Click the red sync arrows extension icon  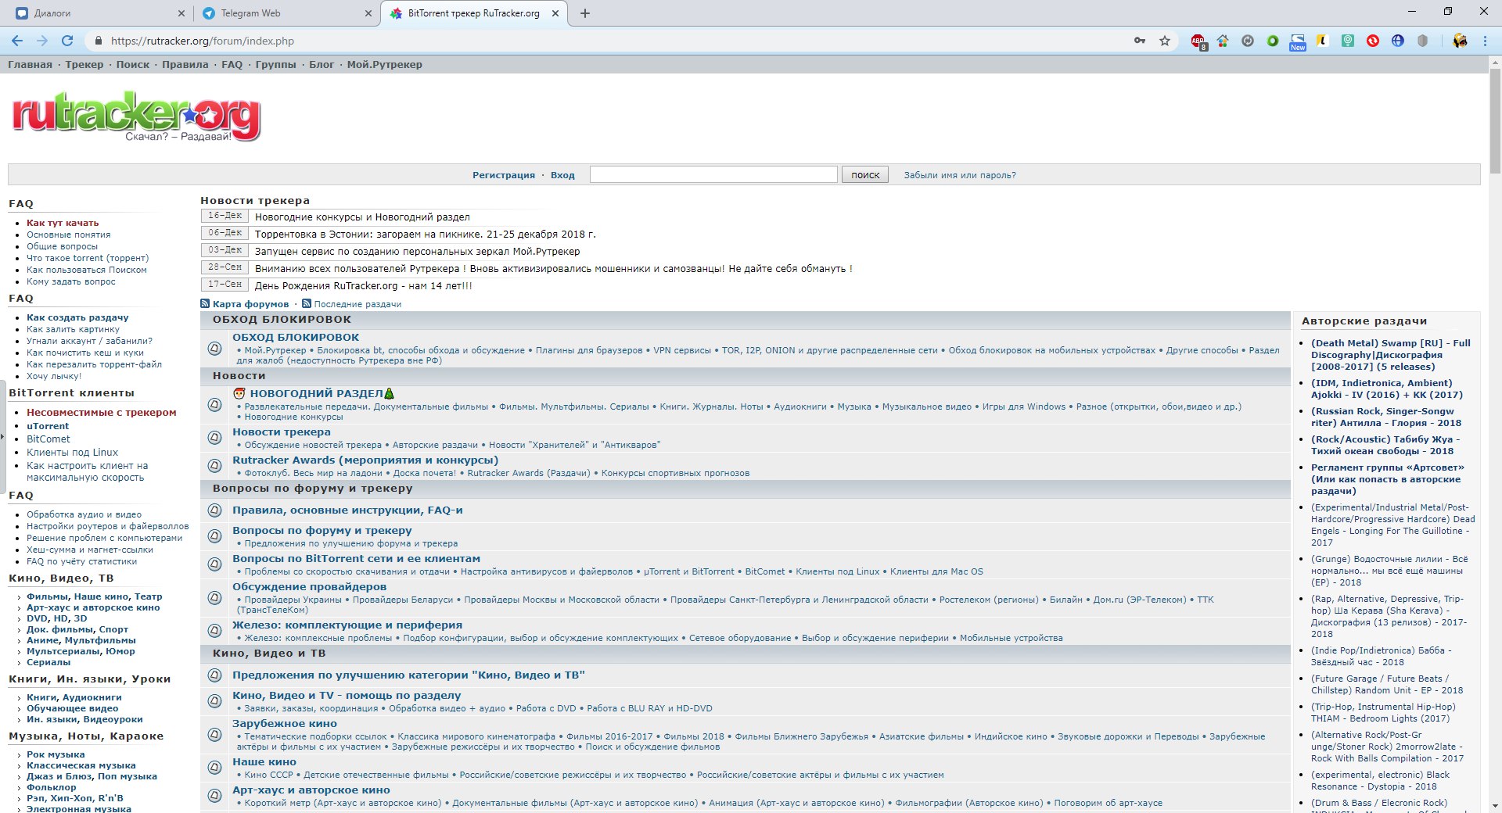point(1373,41)
